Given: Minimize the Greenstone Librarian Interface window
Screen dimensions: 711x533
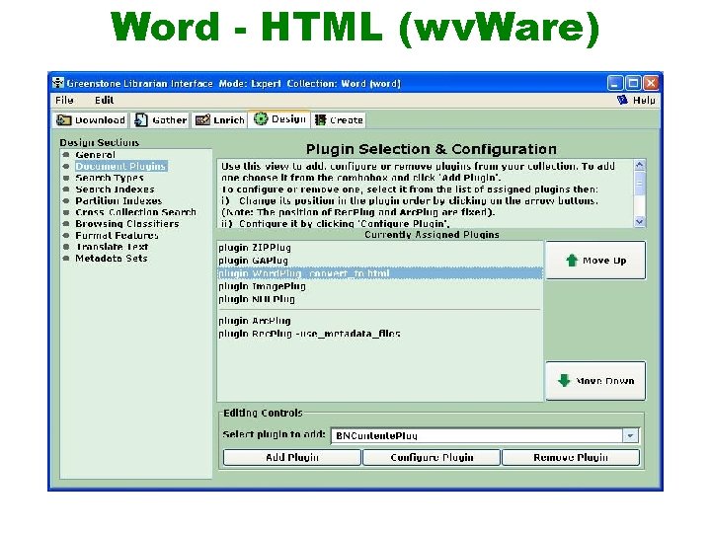Looking at the screenshot, I should [x=615, y=83].
